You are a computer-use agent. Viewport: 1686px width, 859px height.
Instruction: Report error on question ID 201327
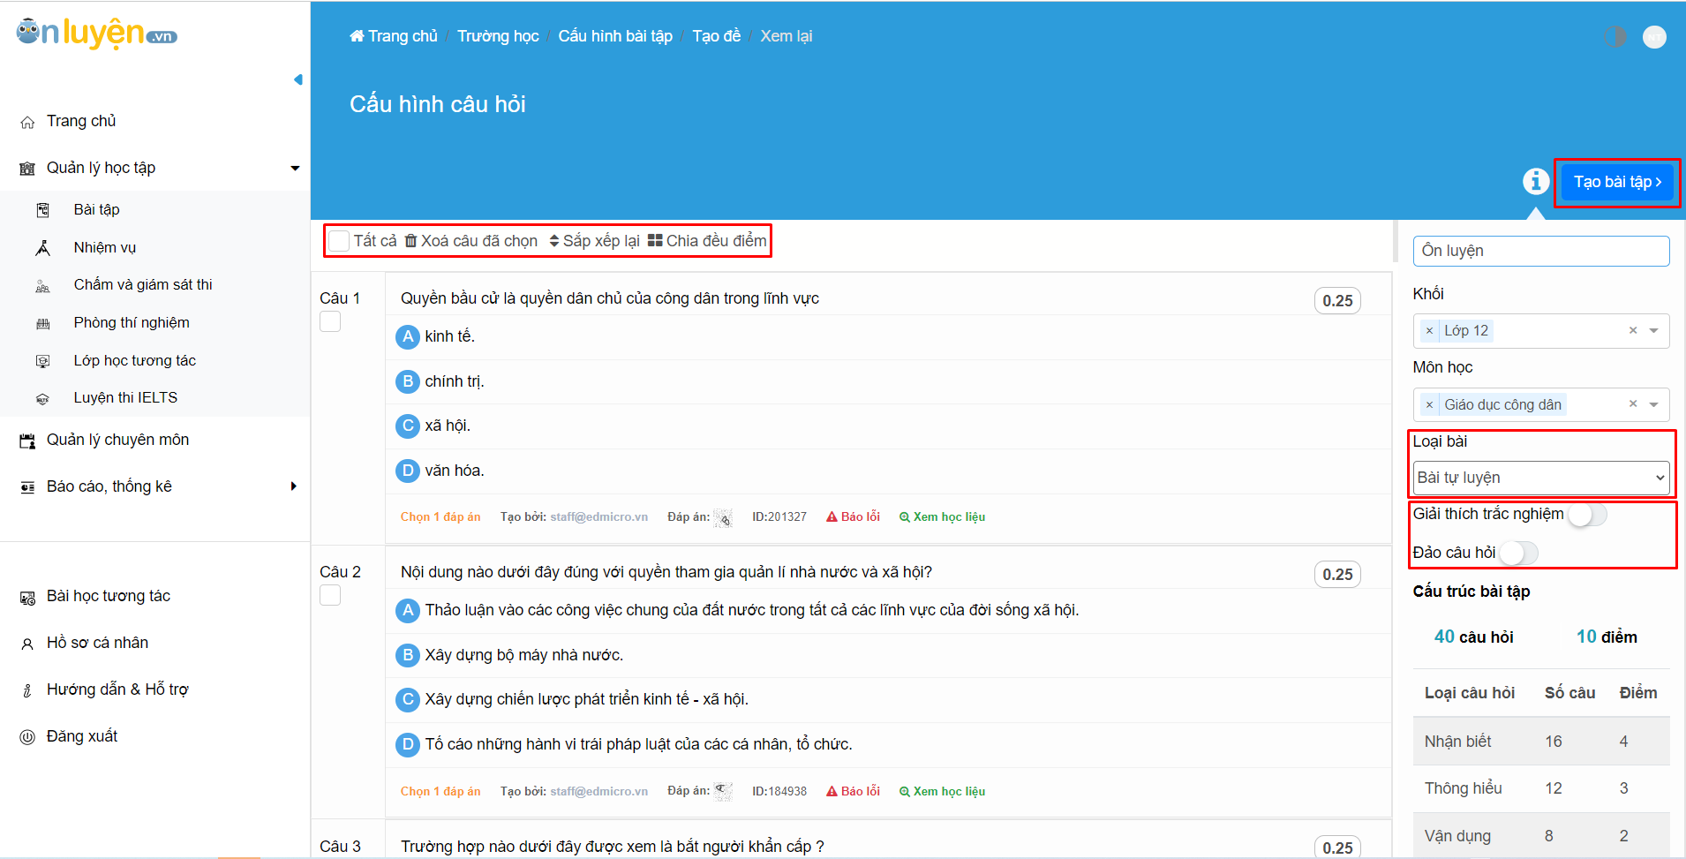[x=853, y=516]
